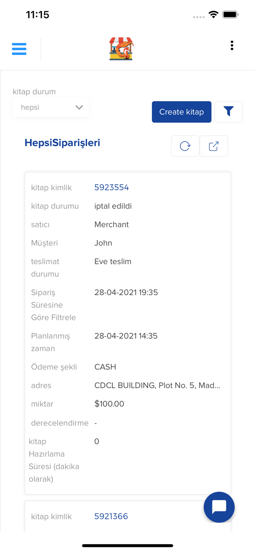Image resolution: width=255 pixels, height=552 pixels.
Task: Select the iptal edildi order card
Action: point(128,331)
